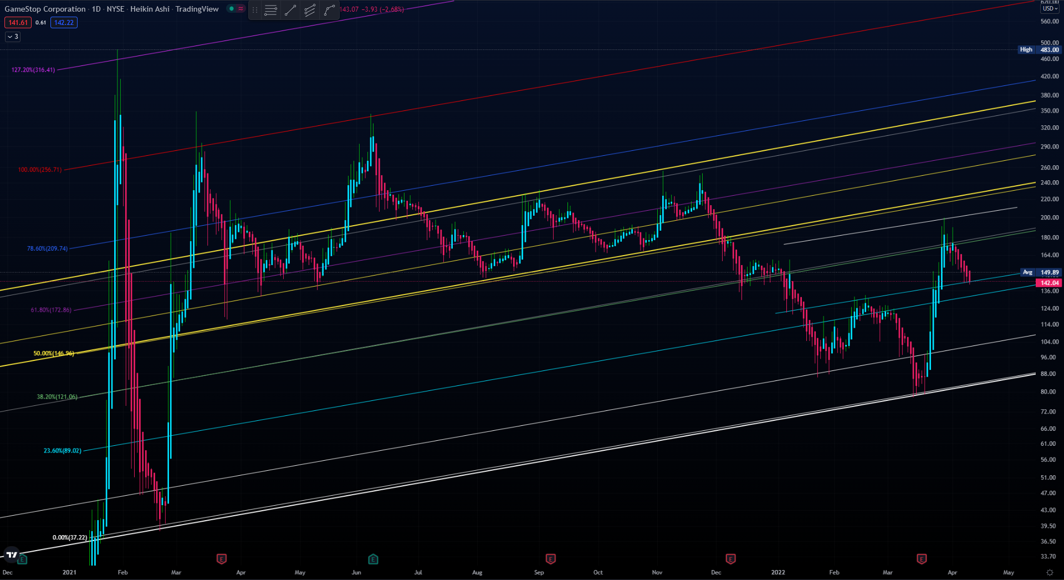Select the trend line drawing tool

[290, 10]
